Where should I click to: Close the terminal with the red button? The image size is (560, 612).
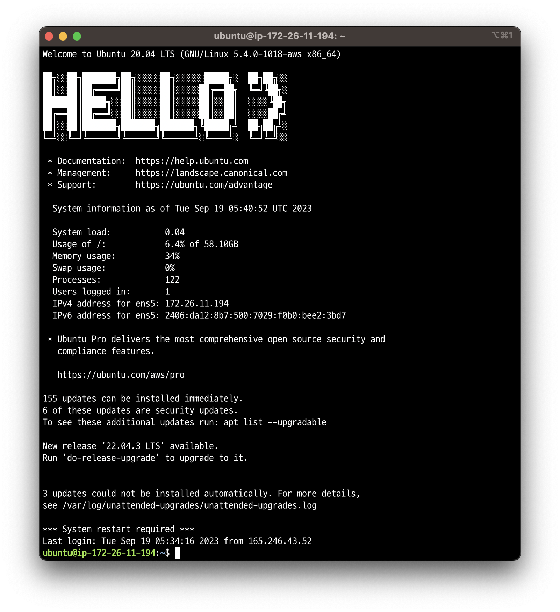click(x=49, y=36)
